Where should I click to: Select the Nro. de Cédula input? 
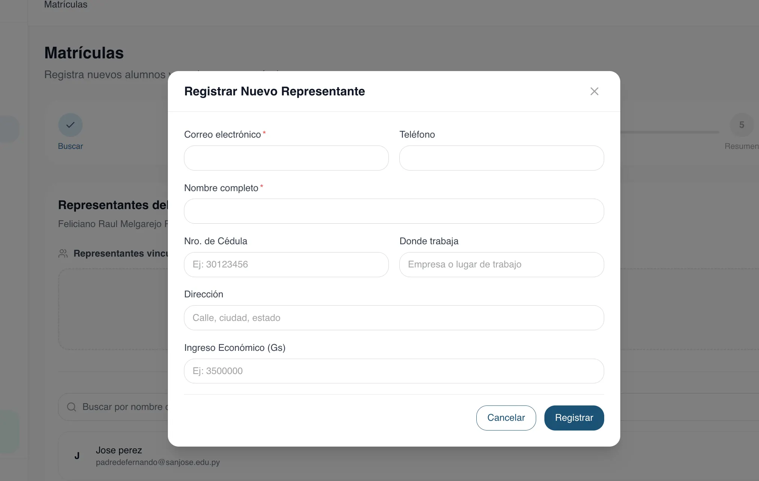coord(286,264)
